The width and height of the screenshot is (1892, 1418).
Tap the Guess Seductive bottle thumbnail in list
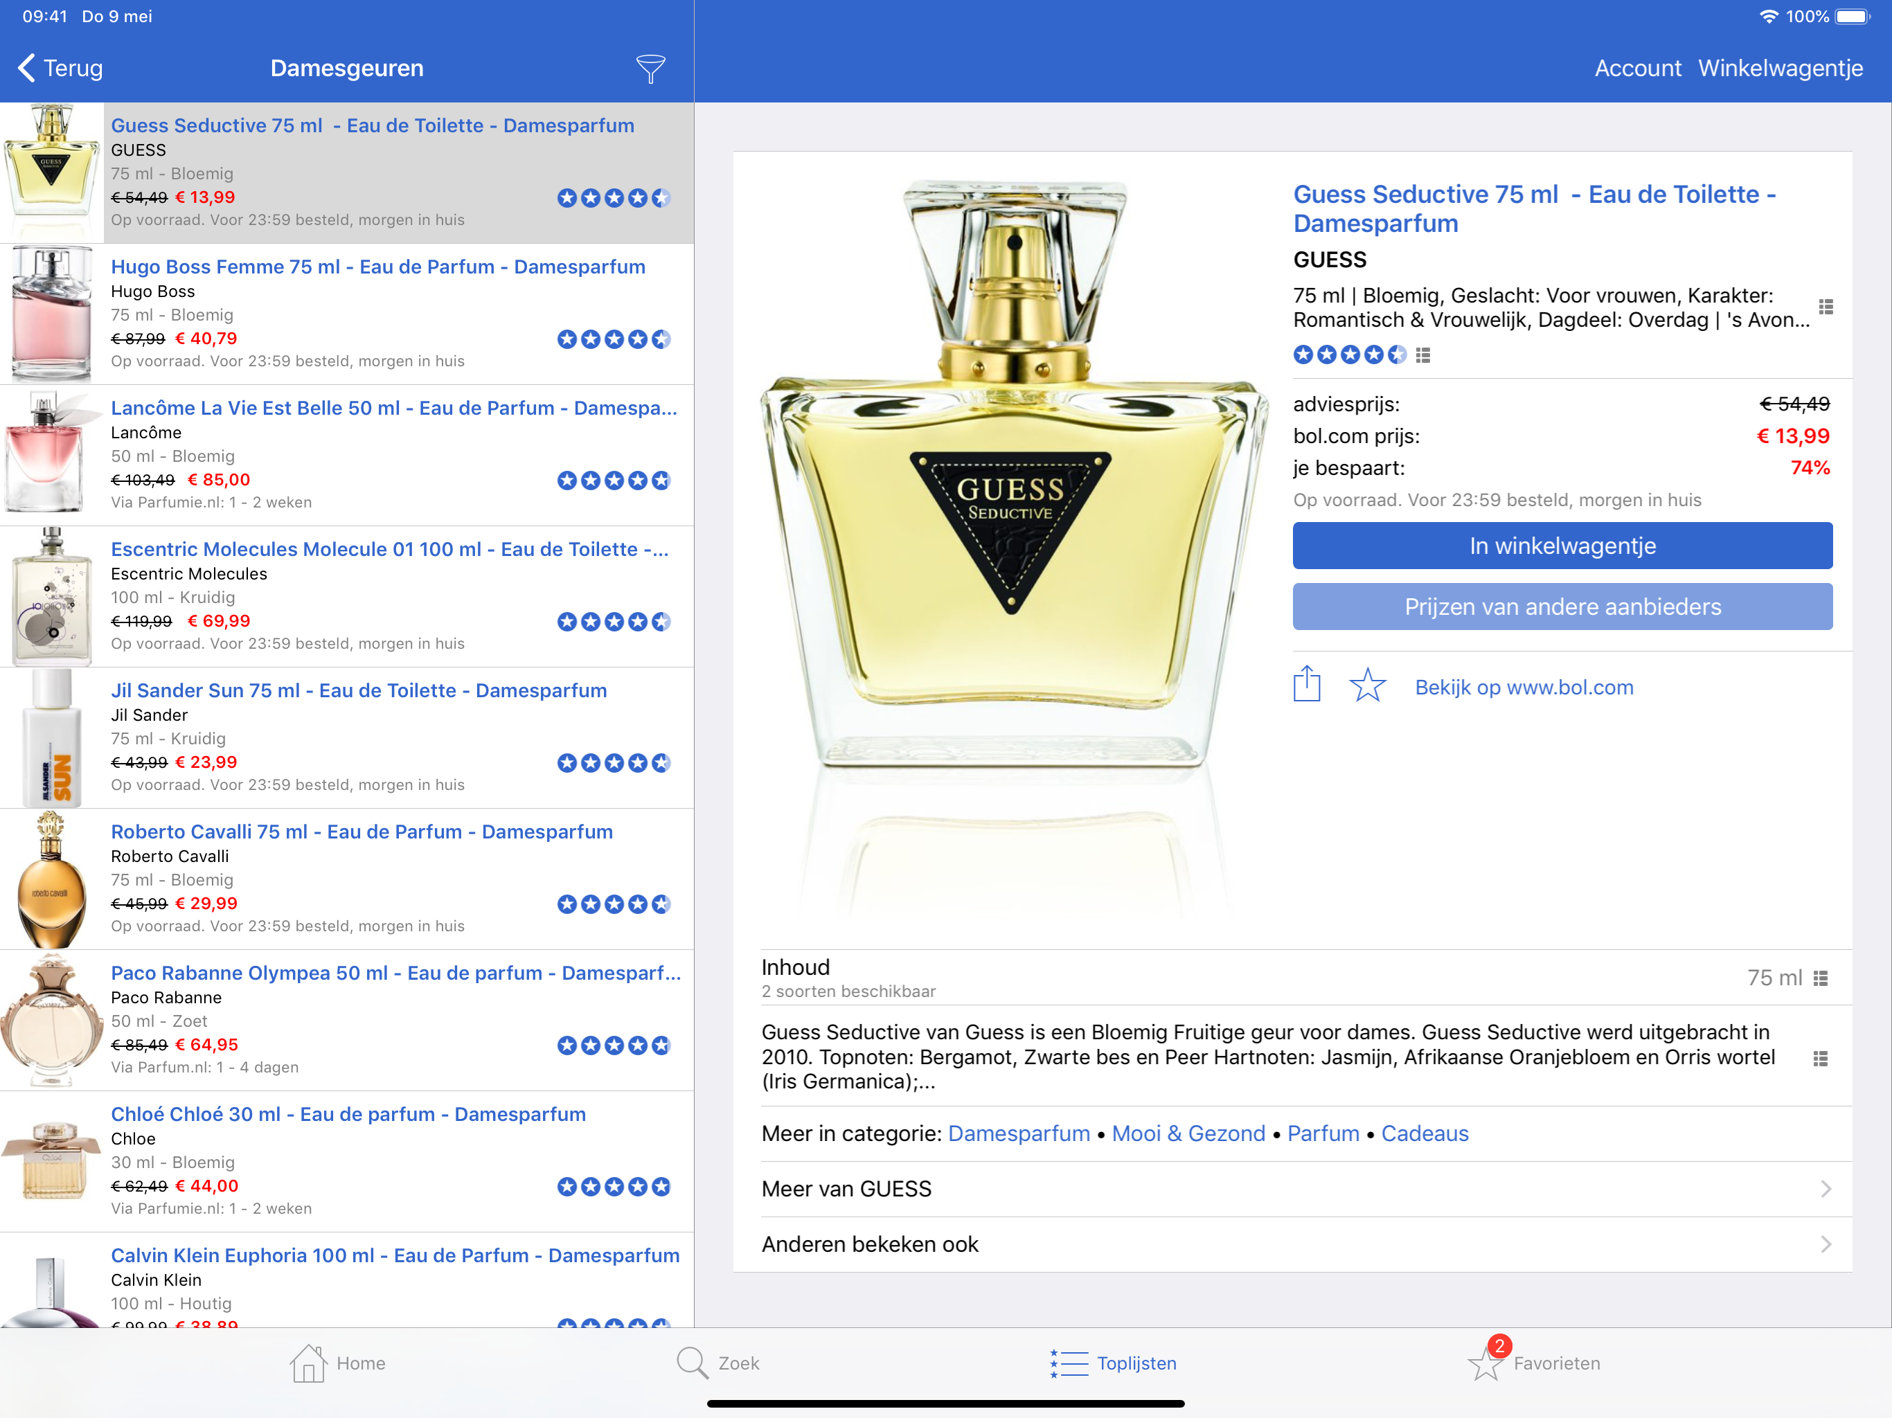point(52,172)
